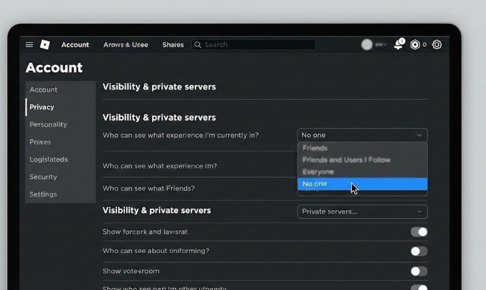The height and width of the screenshot is (290, 486).
Task: Toggle the 'Show votesroom' switch
Action: click(x=419, y=271)
